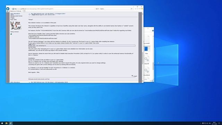Open the address bar history dropdown arrow
Viewport: 222px width, 125px height.
pos(95,9)
